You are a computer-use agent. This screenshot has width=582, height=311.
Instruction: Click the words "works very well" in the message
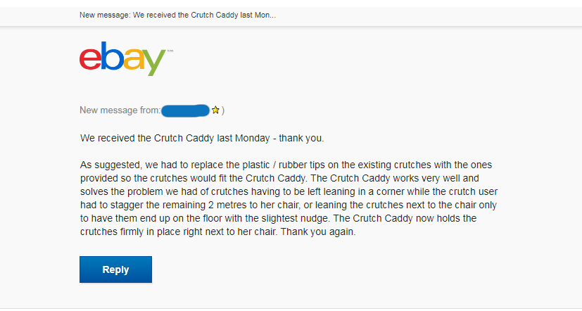coord(446,179)
